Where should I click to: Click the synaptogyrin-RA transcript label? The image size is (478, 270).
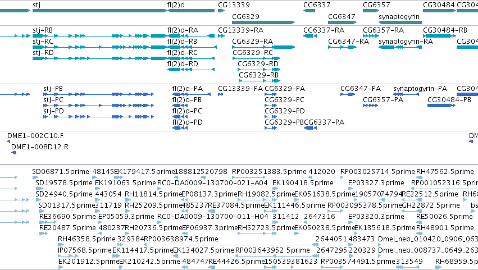point(406,42)
